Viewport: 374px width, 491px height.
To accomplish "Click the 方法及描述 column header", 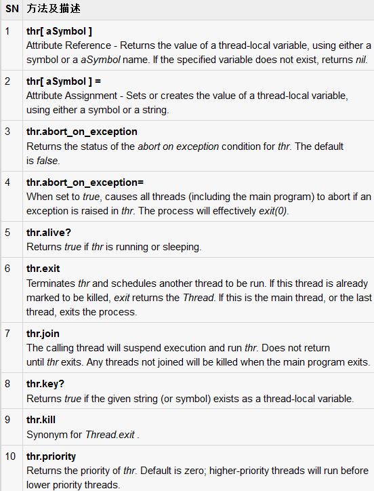I will coord(54,8).
